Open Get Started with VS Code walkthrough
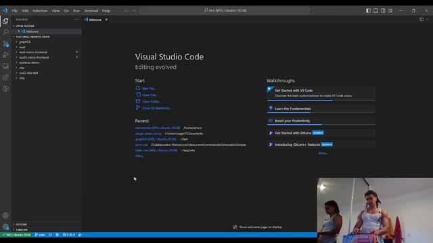Screen dimensions: 433x243 pos(321,93)
